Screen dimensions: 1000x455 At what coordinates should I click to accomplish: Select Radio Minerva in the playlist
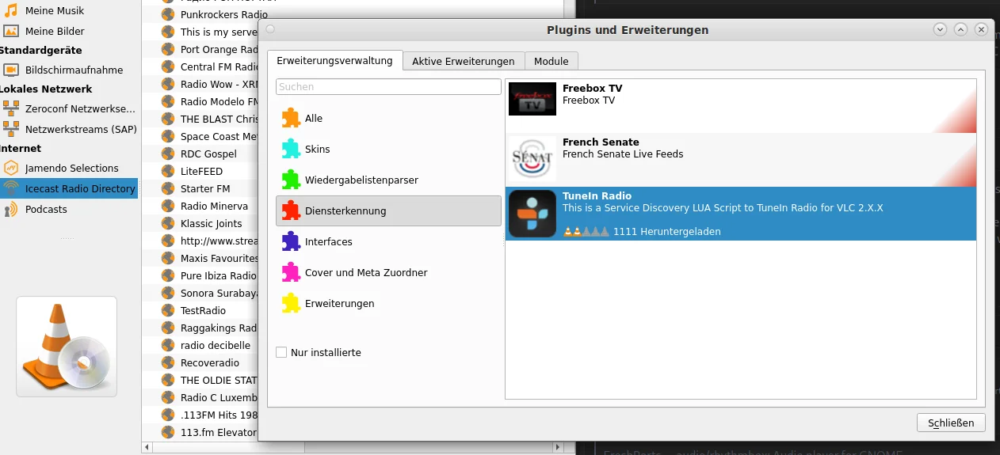pyautogui.click(x=214, y=206)
